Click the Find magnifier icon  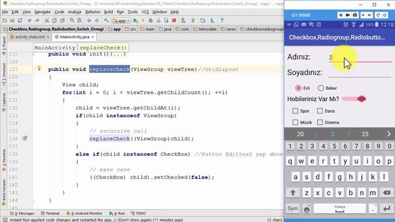(72, 20)
